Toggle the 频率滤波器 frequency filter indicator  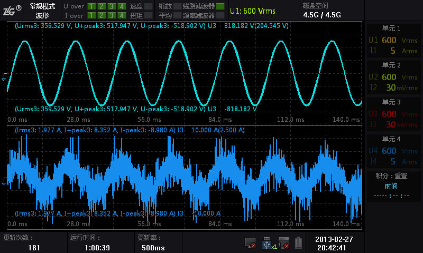(x=220, y=15)
